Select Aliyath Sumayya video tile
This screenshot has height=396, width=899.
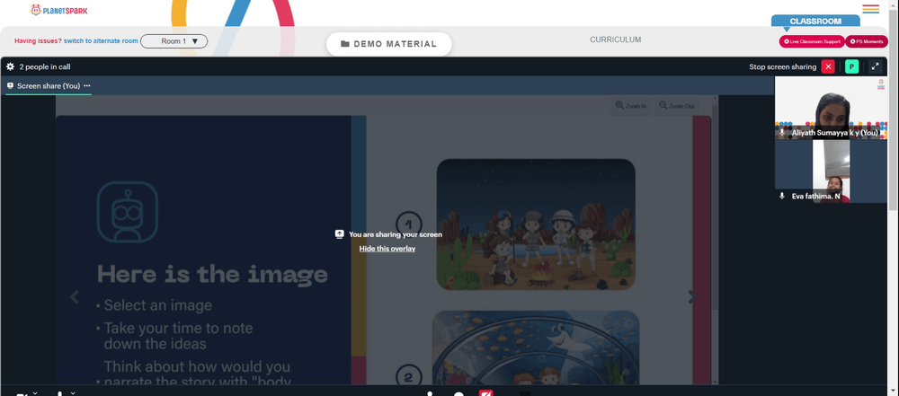tap(831, 109)
